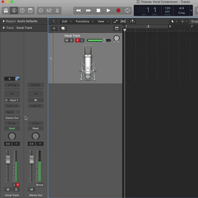The height and width of the screenshot is (198, 198).
Task: Click the global tracks icon in track header
Action: click(117, 28)
